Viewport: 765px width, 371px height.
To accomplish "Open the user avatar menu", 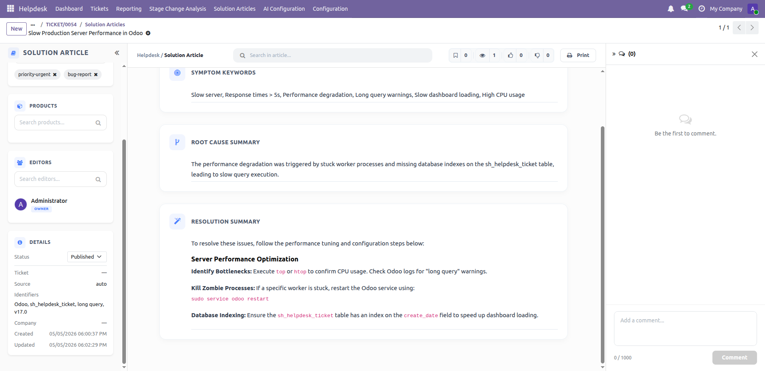I will click(753, 9).
